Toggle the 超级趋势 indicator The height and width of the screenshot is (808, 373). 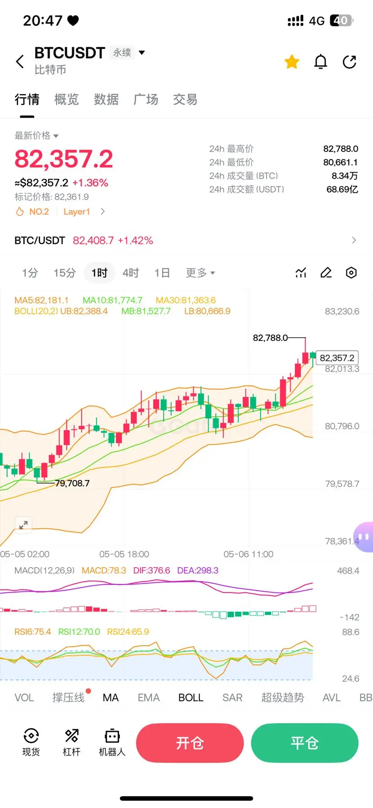283,698
